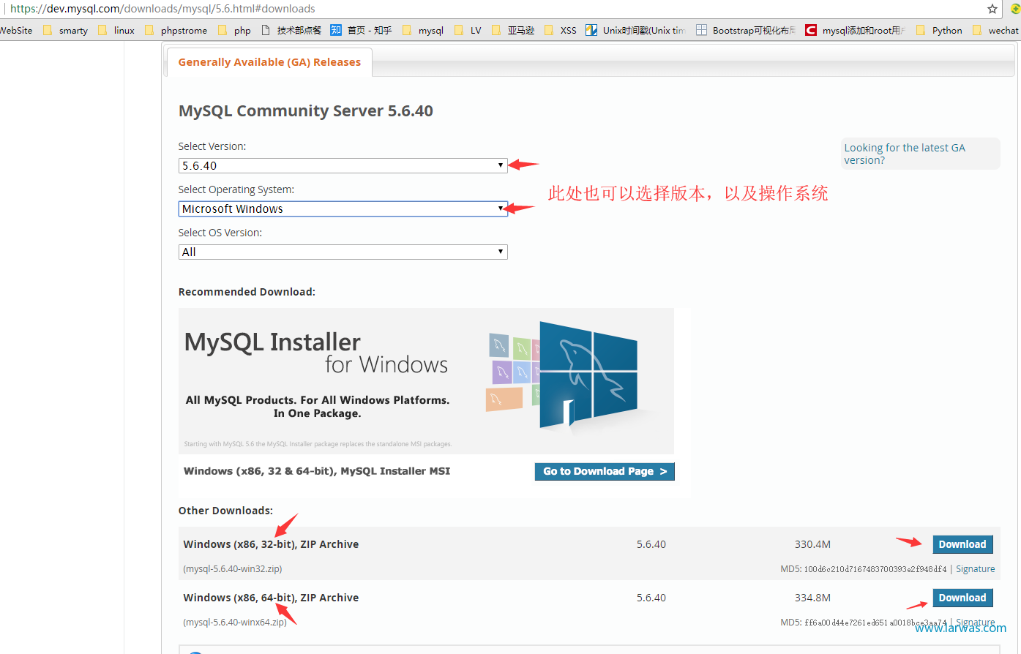Open the Select OS Version dropdown showing All
The height and width of the screenshot is (654, 1021).
[x=343, y=252]
